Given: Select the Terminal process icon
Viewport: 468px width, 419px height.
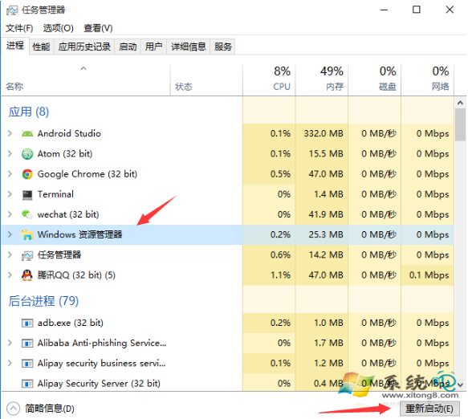Looking at the screenshot, I should 27,194.
